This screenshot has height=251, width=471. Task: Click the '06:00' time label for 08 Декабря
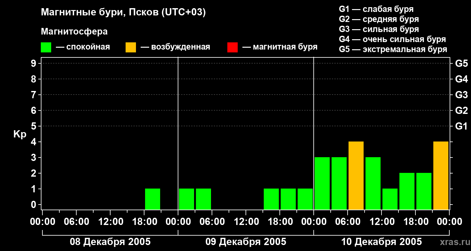point(76,222)
